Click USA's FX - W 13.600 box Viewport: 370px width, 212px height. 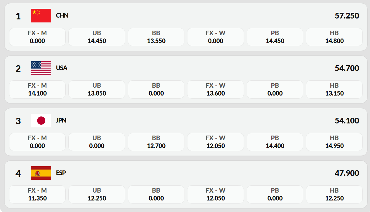tap(215, 89)
